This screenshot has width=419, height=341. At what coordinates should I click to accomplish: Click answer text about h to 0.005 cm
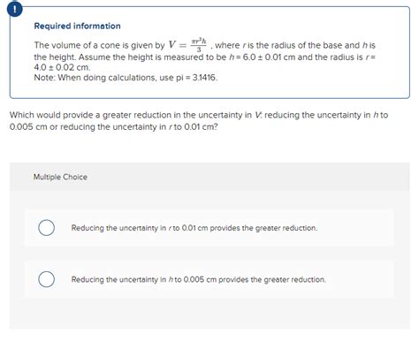point(198,279)
